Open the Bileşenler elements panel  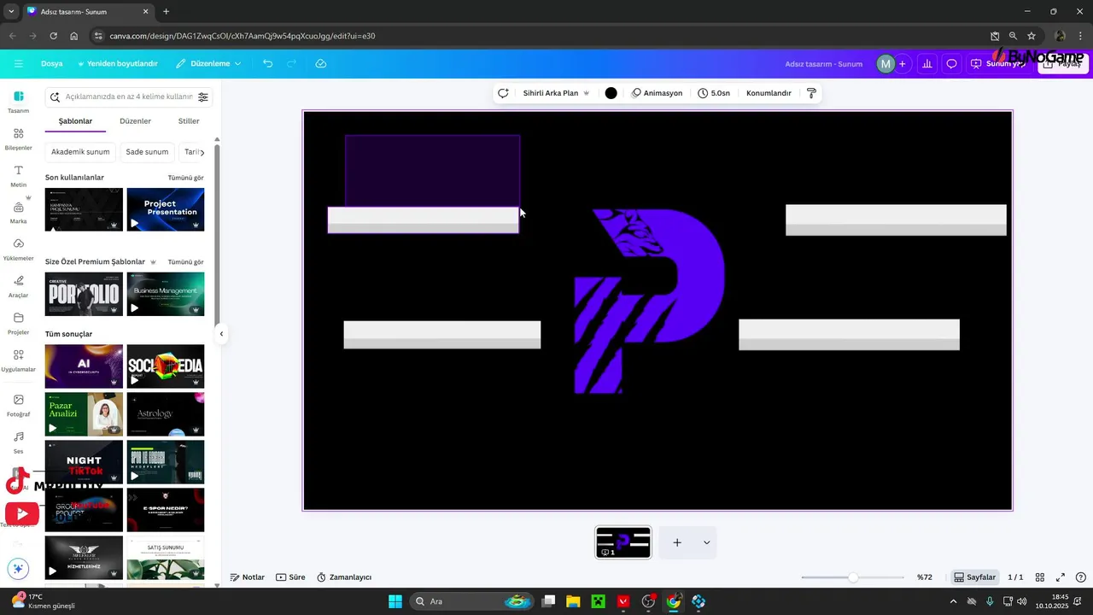point(19,138)
